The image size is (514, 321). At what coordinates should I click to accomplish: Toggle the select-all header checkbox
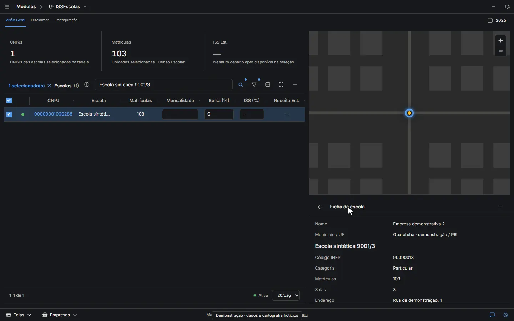pyautogui.click(x=9, y=101)
